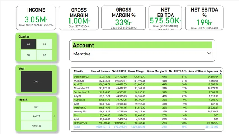Select the October'22 row label
Image resolution: width=239 pixels, height=134 pixels.
coord(80,108)
